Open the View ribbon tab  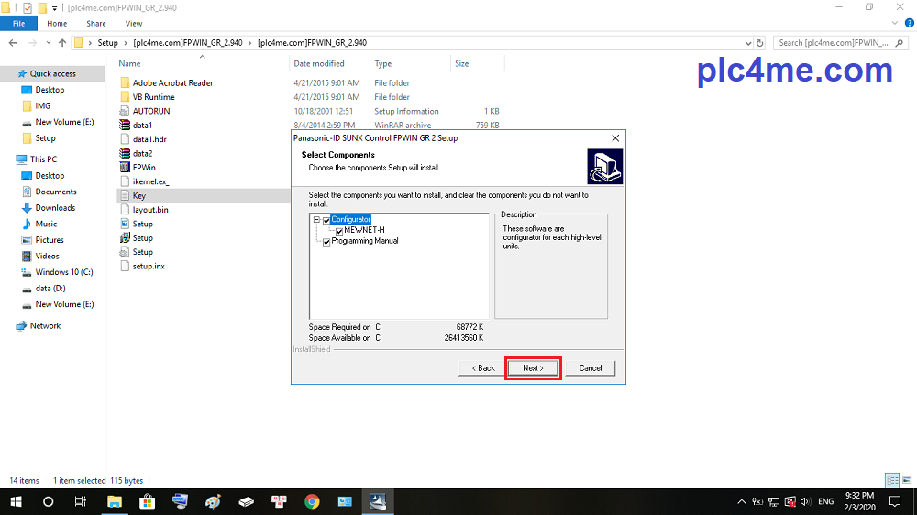(133, 24)
